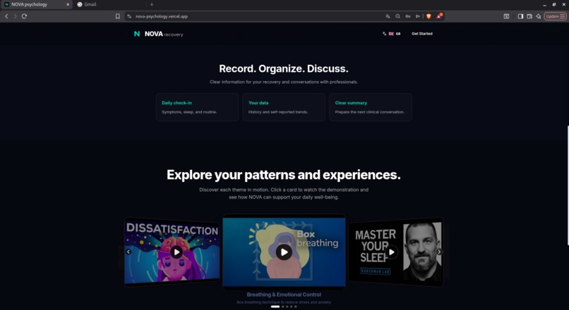The width and height of the screenshot is (569, 310).
Task: Click the Get Started button
Action: [x=422, y=34]
